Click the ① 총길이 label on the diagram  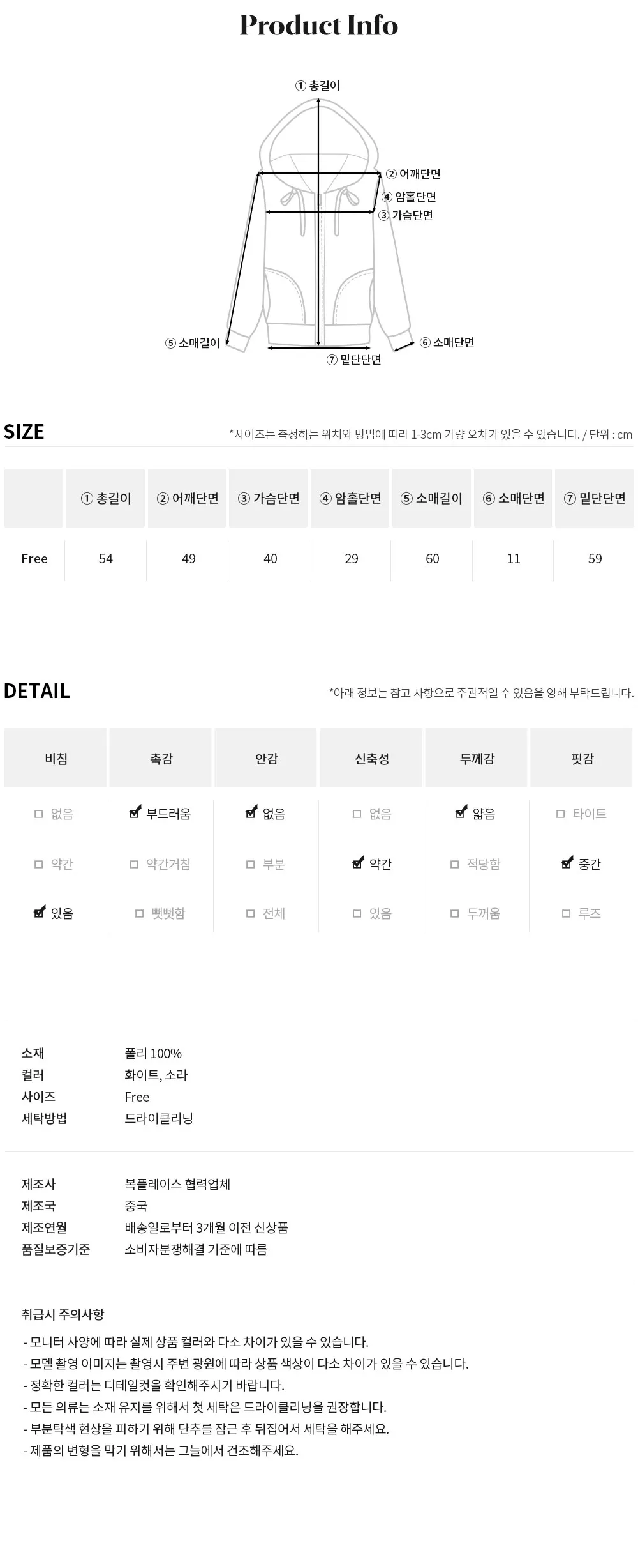(318, 86)
